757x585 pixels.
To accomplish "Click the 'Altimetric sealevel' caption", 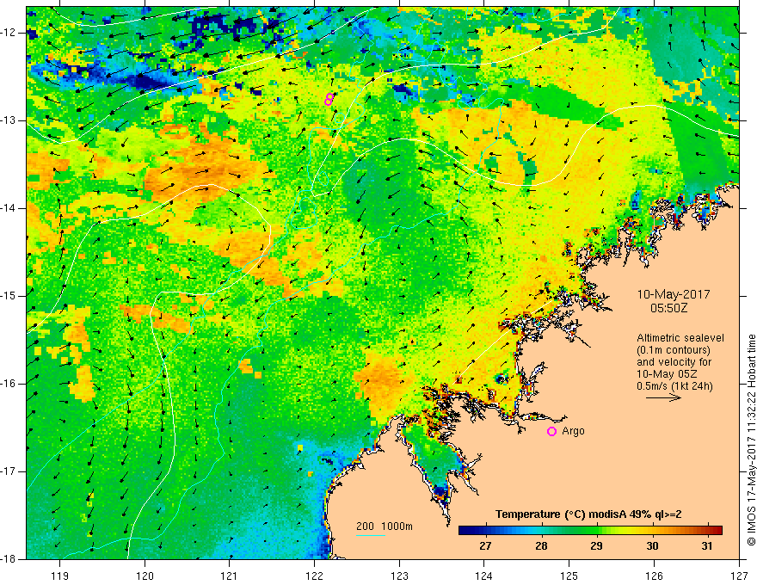I will [680, 338].
